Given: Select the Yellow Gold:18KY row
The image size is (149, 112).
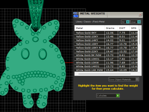Looking at the screenshot, I should point(106,44).
